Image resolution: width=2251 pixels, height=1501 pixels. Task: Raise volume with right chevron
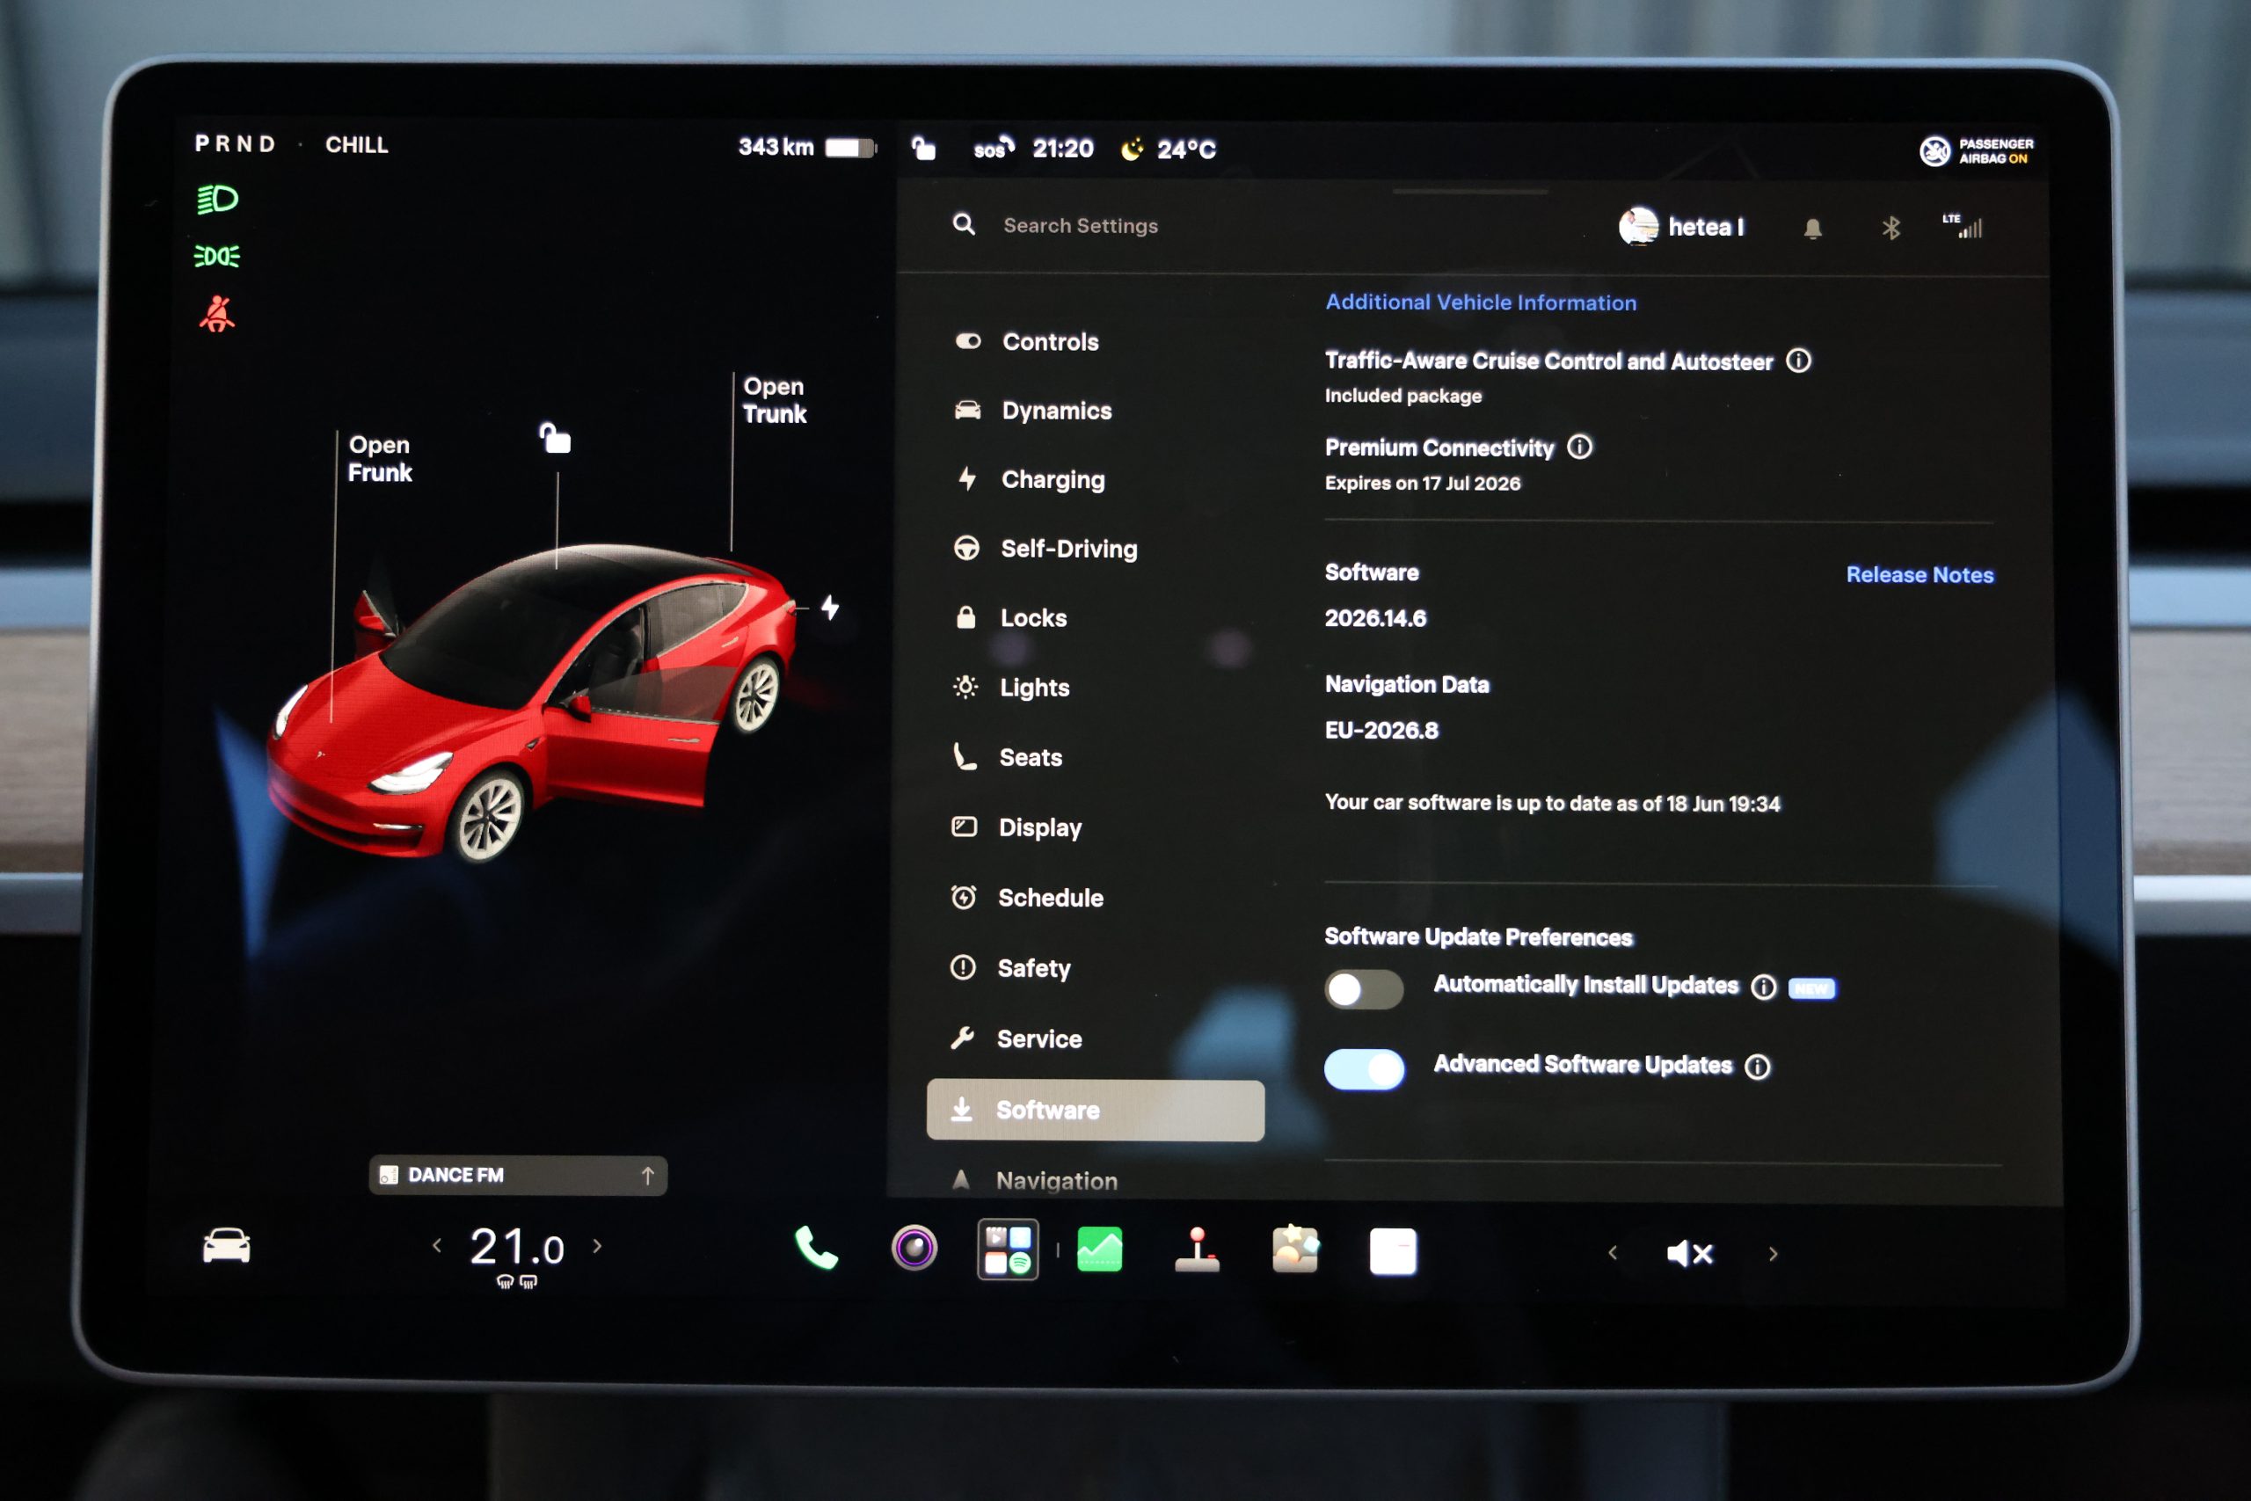[x=1774, y=1254]
